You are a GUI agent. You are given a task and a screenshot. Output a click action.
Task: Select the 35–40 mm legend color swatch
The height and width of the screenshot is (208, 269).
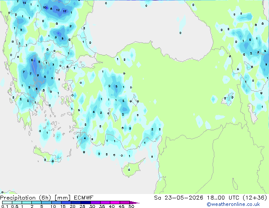coord(105,202)
